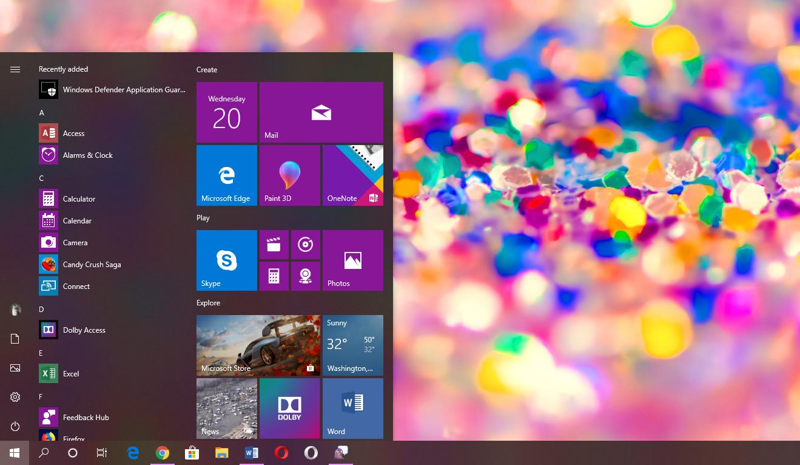Launch grey Opera from taskbar
This screenshot has width=800, height=465.
[311, 453]
